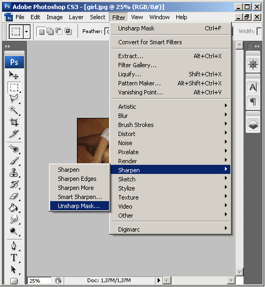Collapse the right panel dock arrows
265x287 pixels.
pyautogui.click(x=257, y=46)
